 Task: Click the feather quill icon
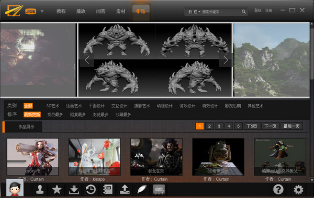(x=142, y=189)
